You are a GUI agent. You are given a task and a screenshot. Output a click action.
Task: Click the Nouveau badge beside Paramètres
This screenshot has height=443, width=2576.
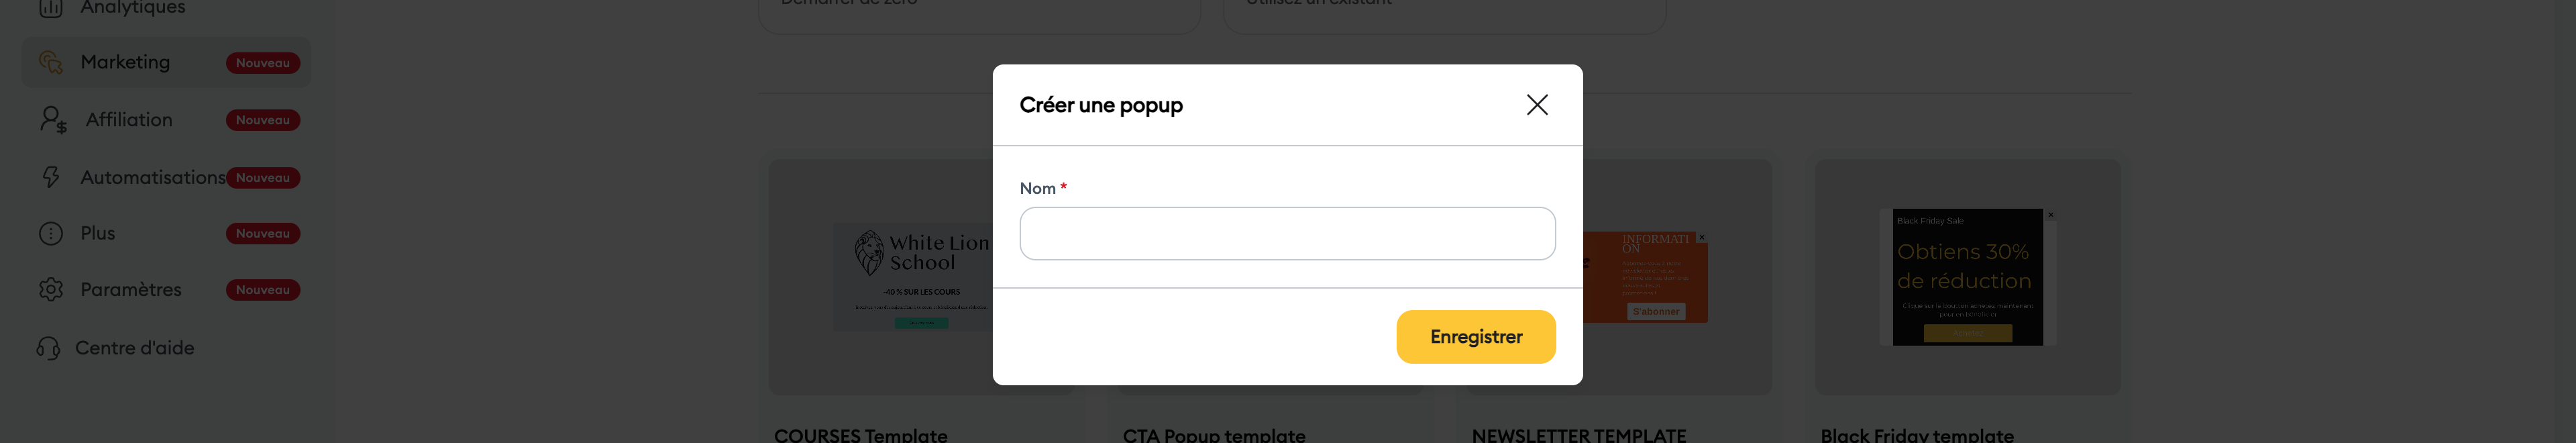point(263,290)
